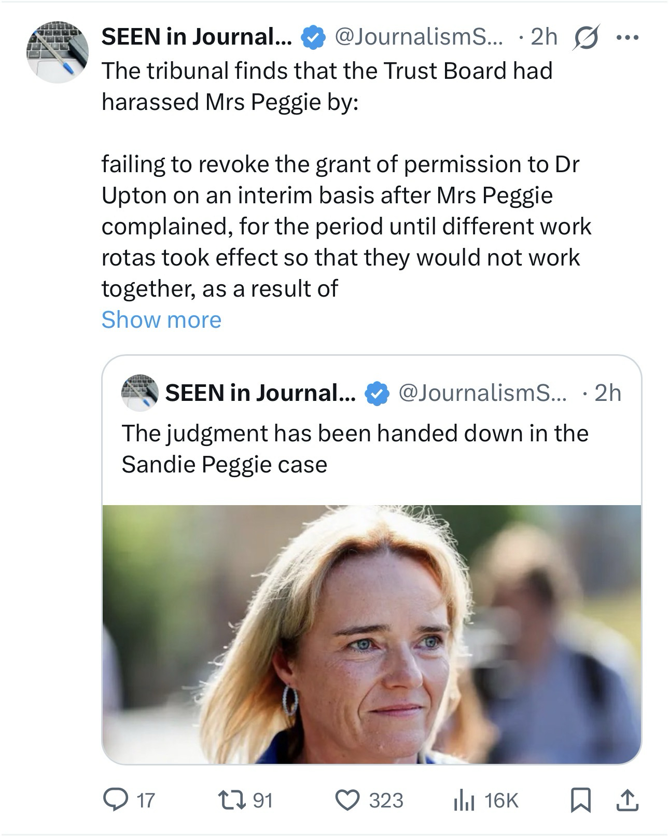
Task: Click quoted tweet's SEEN in Journal... name
Action: click(260, 393)
